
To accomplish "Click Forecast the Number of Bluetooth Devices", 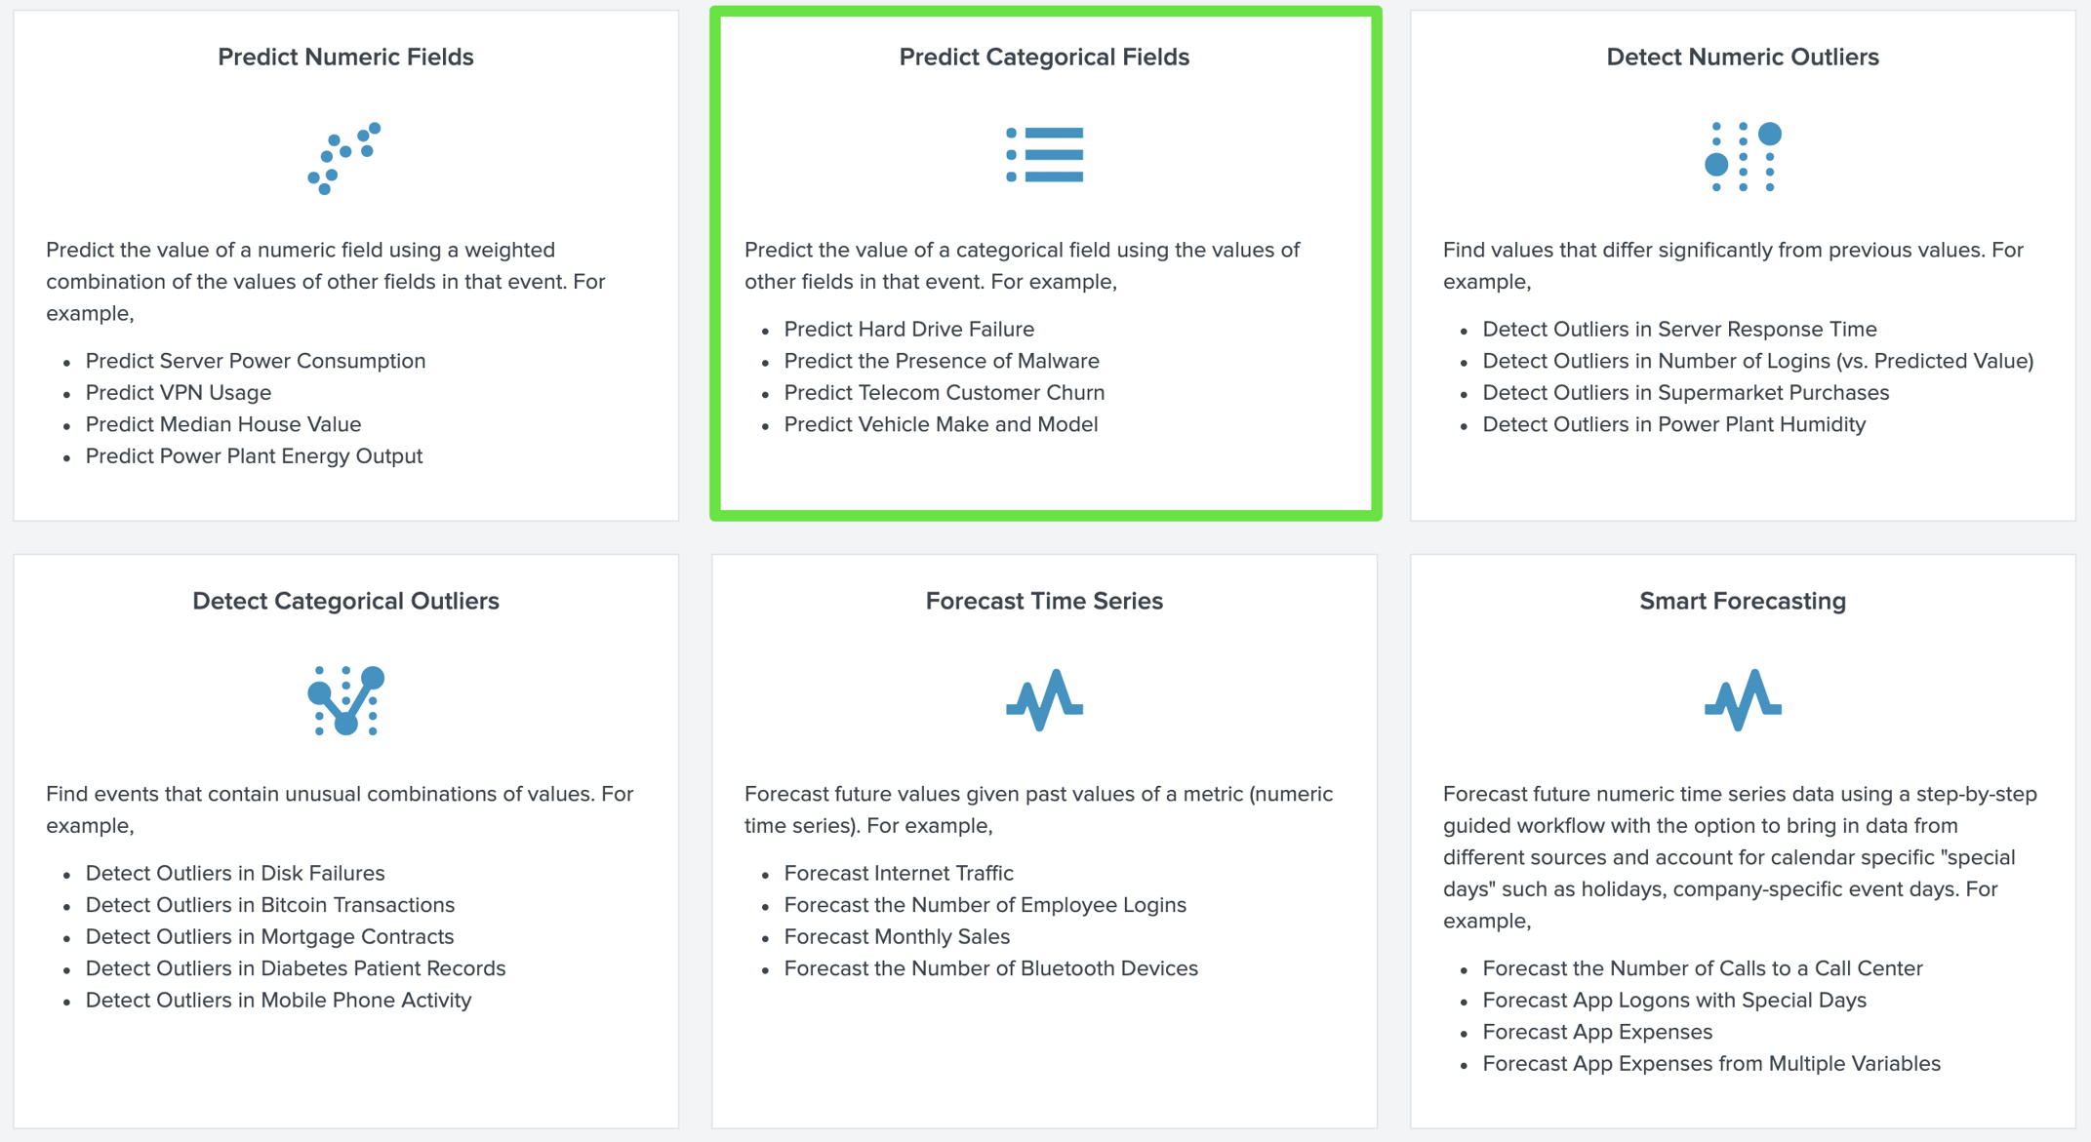I will pos(990,967).
